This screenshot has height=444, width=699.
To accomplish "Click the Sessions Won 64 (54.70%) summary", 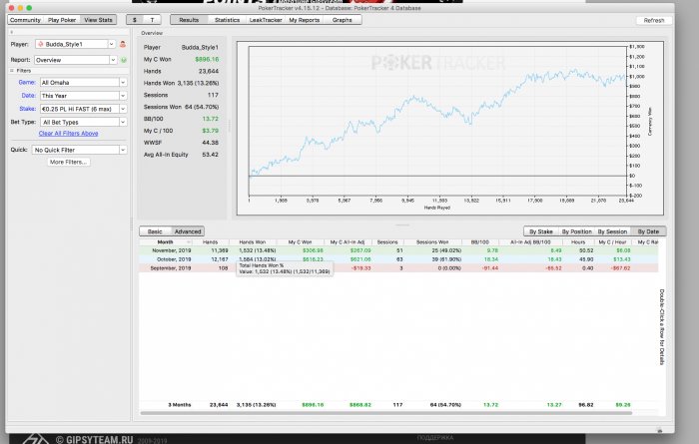I will point(181,107).
